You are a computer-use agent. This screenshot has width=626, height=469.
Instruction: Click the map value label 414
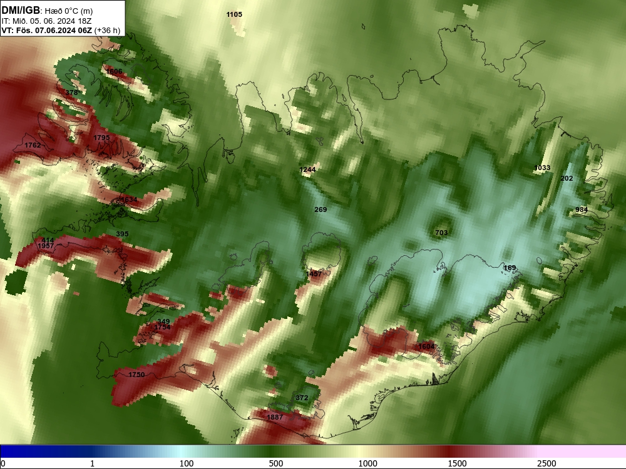tap(48, 240)
